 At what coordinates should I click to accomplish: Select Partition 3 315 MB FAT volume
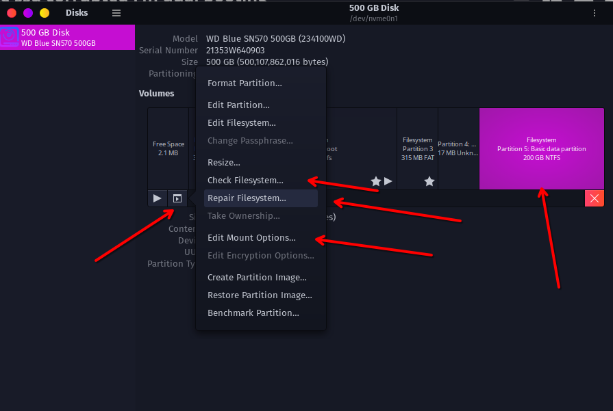point(418,148)
